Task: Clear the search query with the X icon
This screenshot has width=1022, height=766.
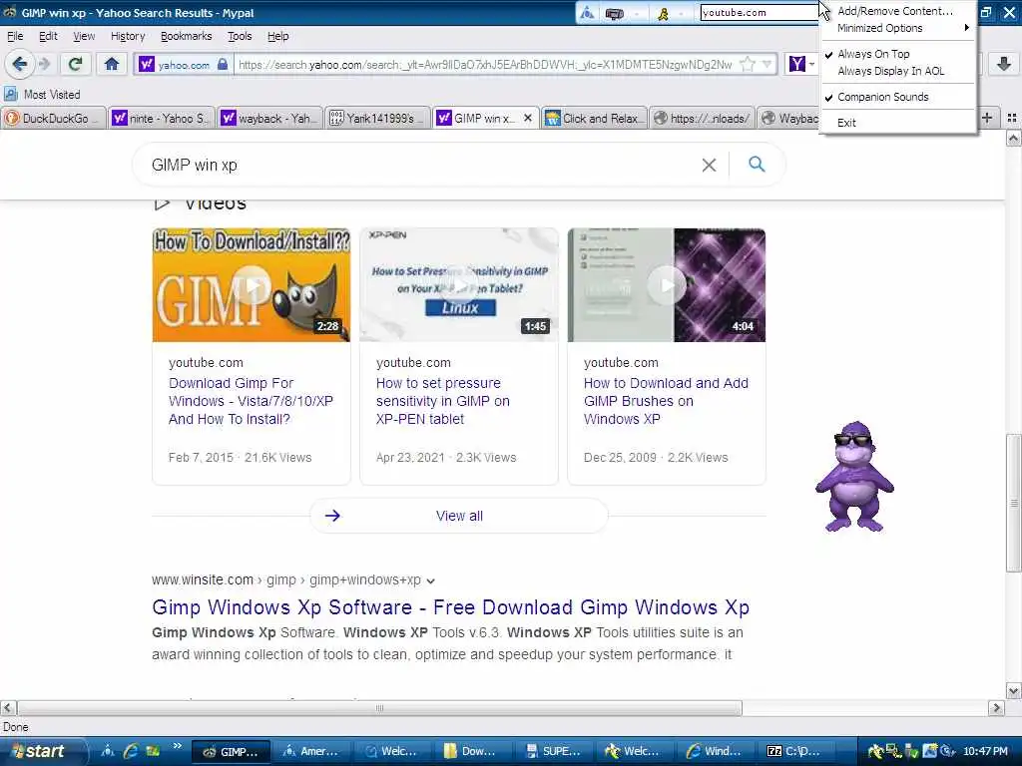Action: click(x=710, y=165)
